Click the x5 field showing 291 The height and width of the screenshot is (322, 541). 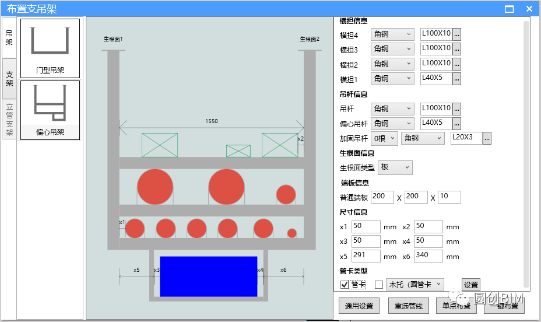[366, 256]
